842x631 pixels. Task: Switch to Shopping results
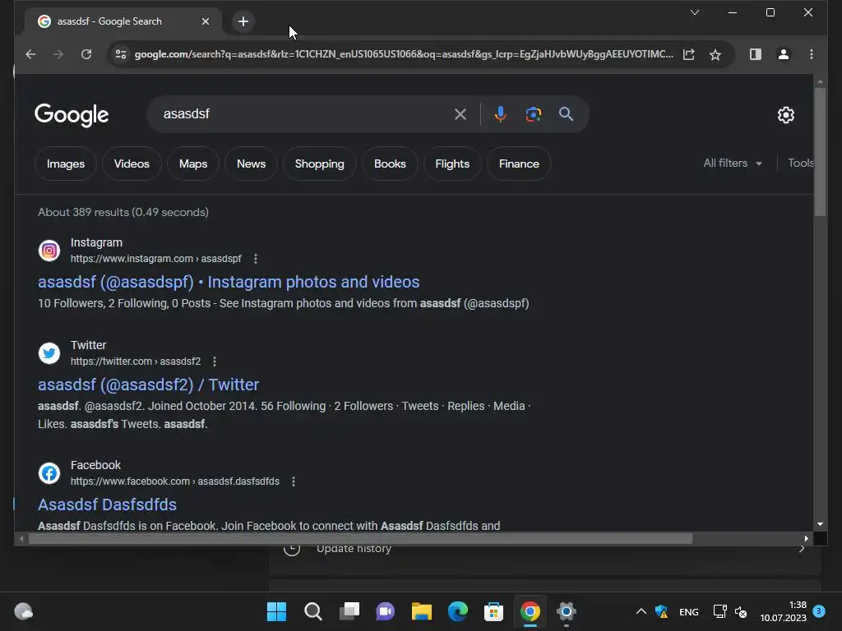(320, 164)
